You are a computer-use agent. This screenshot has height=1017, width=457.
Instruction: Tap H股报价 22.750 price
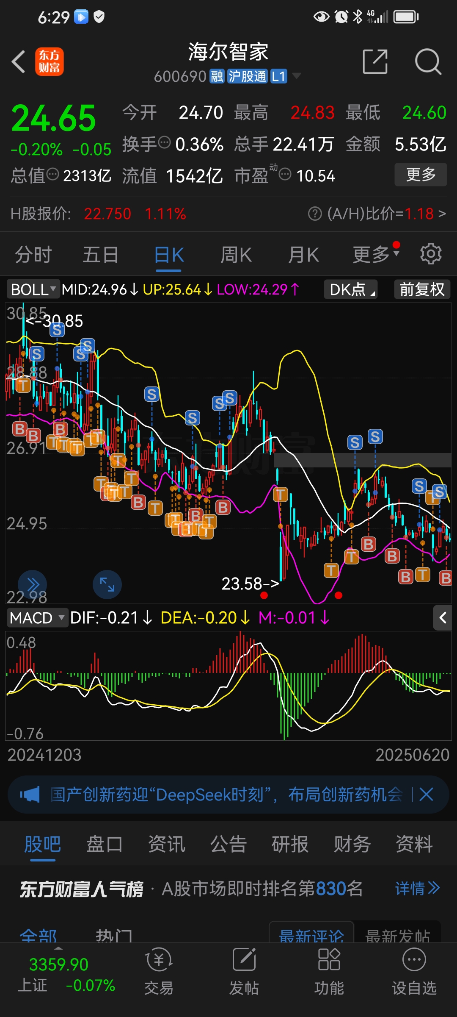[x=107, y=214]
